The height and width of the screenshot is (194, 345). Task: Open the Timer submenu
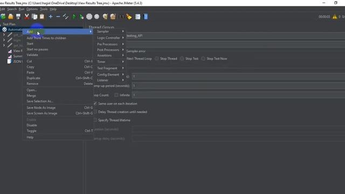pos(110,62)
